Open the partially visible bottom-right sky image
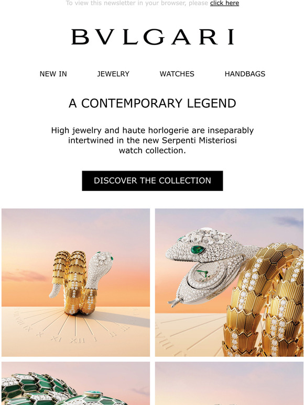304x405 pixels. click(x=229, y=384)
